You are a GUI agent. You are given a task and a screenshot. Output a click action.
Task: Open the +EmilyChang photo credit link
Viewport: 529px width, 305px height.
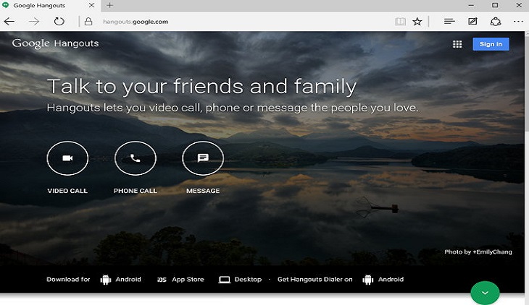(492, 252)
